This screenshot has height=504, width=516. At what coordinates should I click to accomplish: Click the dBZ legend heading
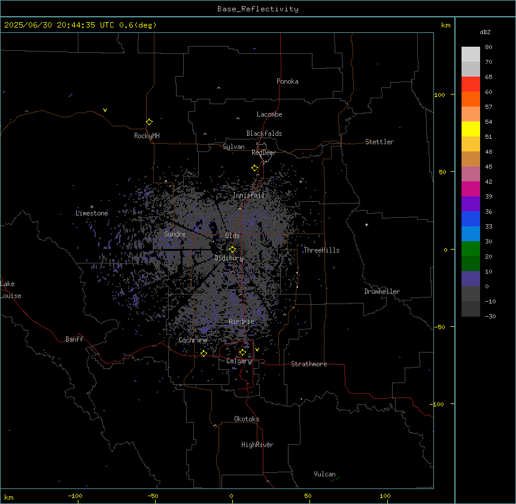click(485, 32)
